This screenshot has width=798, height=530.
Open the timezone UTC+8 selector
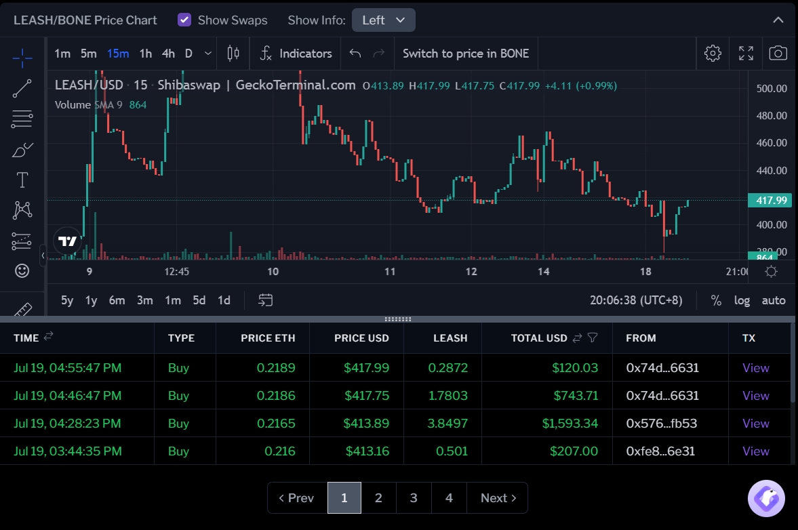pos(636,300)
